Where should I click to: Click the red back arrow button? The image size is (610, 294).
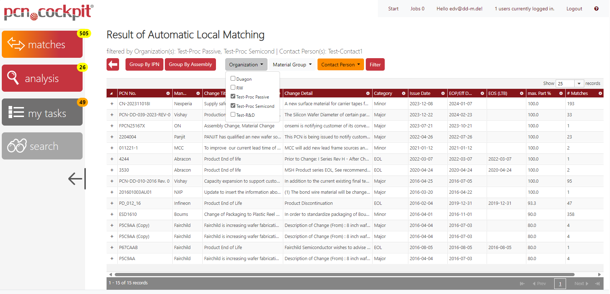click(113, 65)
